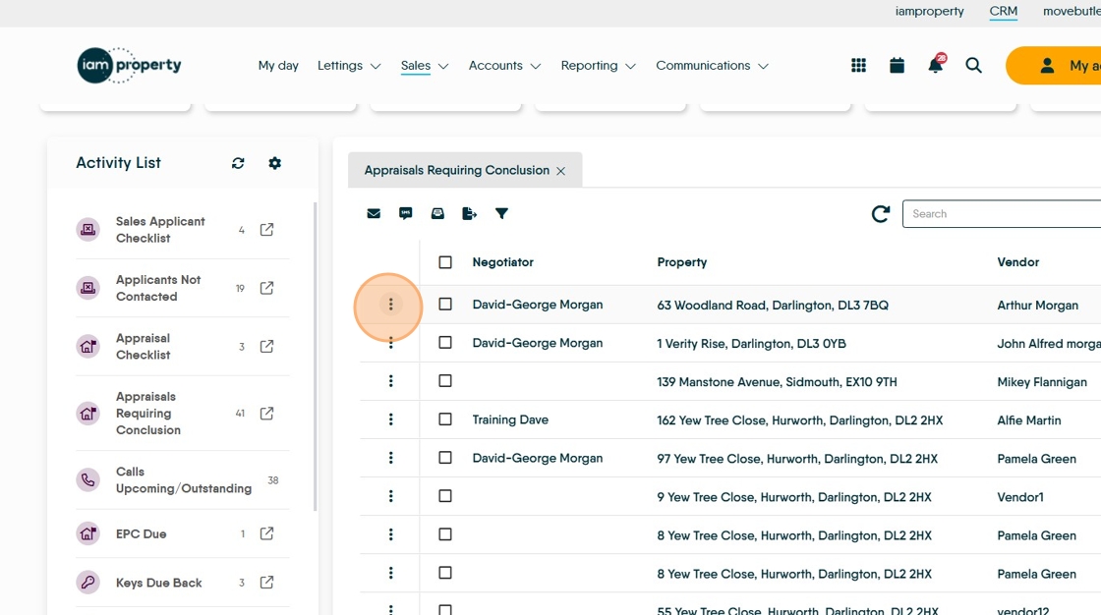
Task: Close the Appraisals Requiring Conclusion tab
Action: (561, 171)
